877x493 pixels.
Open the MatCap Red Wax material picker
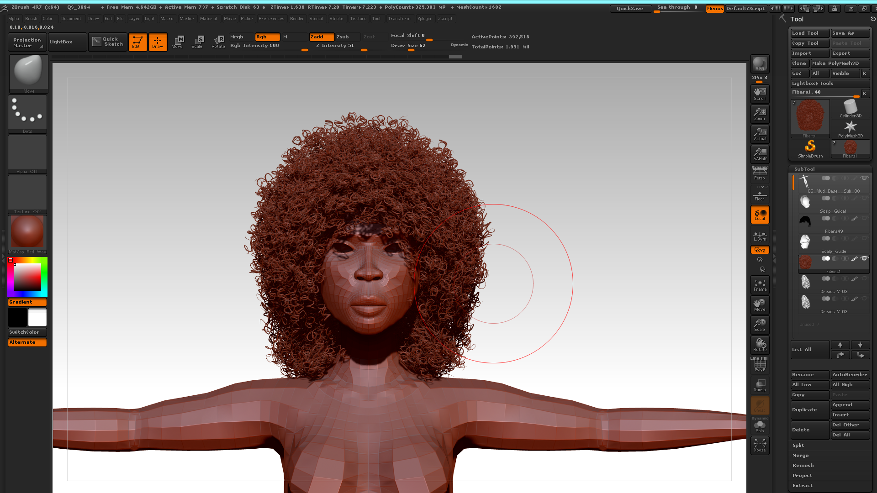(27, 235)
